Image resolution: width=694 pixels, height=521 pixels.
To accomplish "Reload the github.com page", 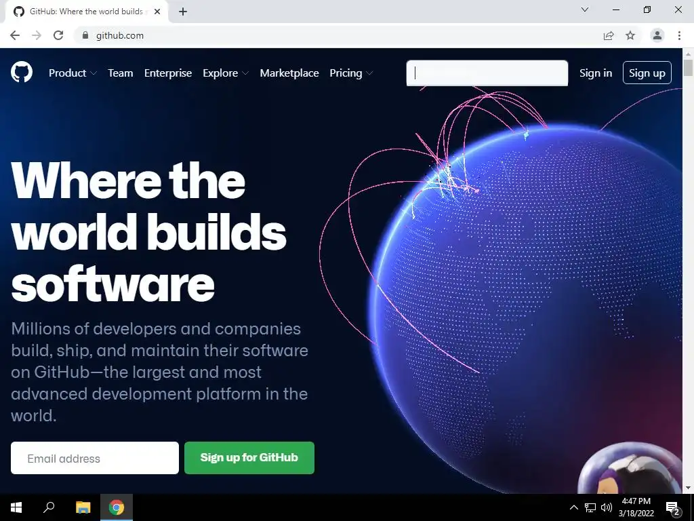I will (x=58, y=35).
